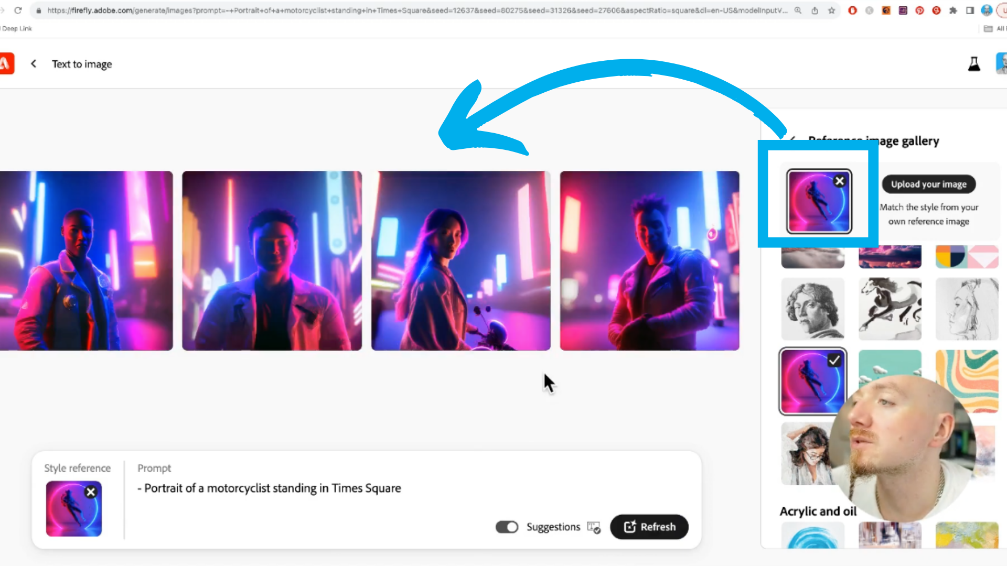Viewport: 1007px width, 566px height.
Task: Toggle the Suggestions switch
Action: coord(507,527)
